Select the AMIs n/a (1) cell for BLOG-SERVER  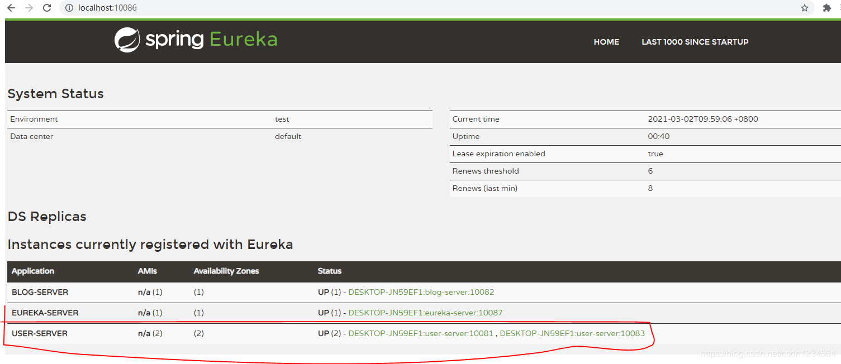pos(150,292)
